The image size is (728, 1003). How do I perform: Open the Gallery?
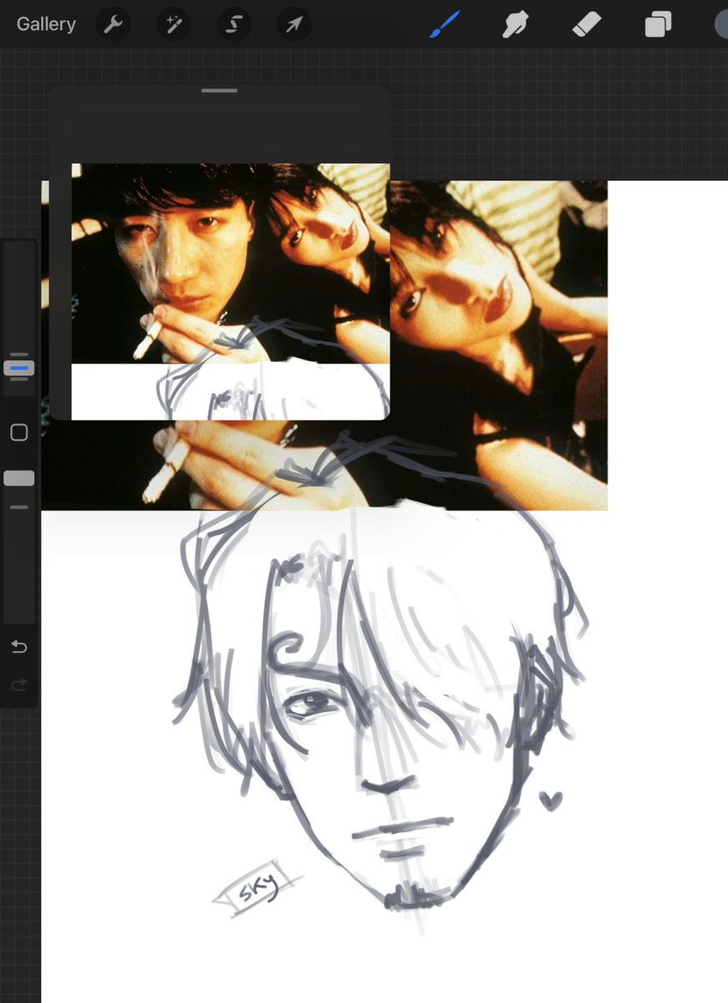pos(46,24)
